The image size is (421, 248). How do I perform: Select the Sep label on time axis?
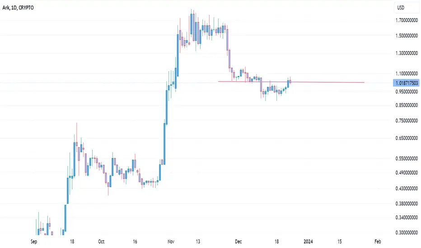pos(34,242)
